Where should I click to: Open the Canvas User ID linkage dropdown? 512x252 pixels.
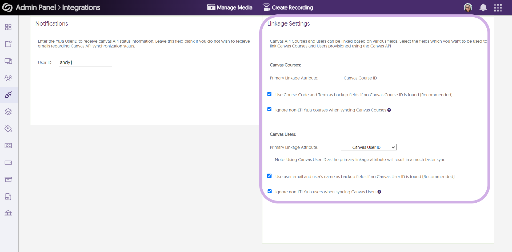(x=369, y=147)
